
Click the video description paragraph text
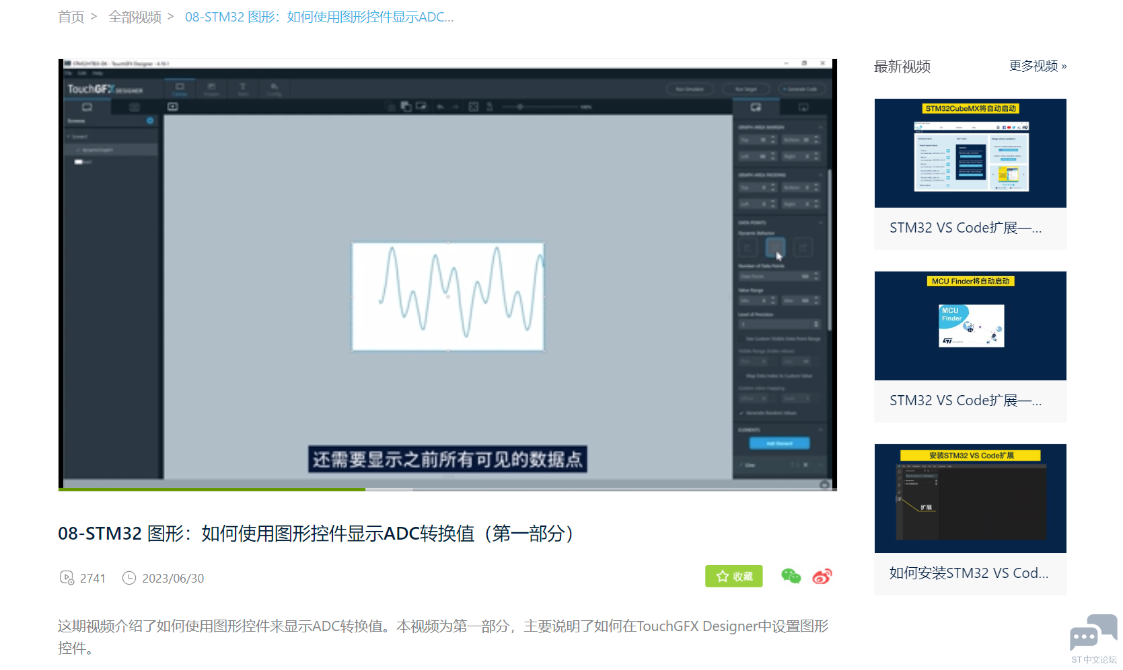coord(443,637)
